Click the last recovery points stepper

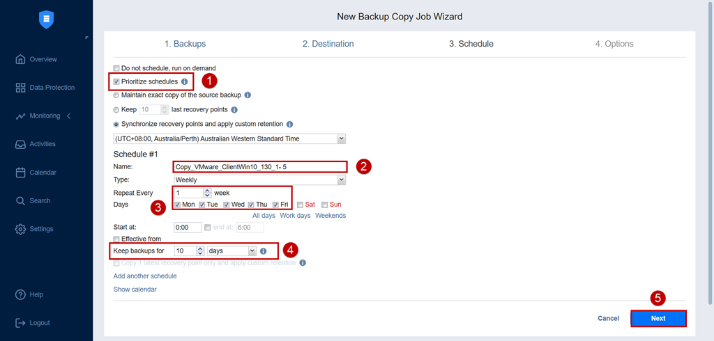[x=165, y=109]
